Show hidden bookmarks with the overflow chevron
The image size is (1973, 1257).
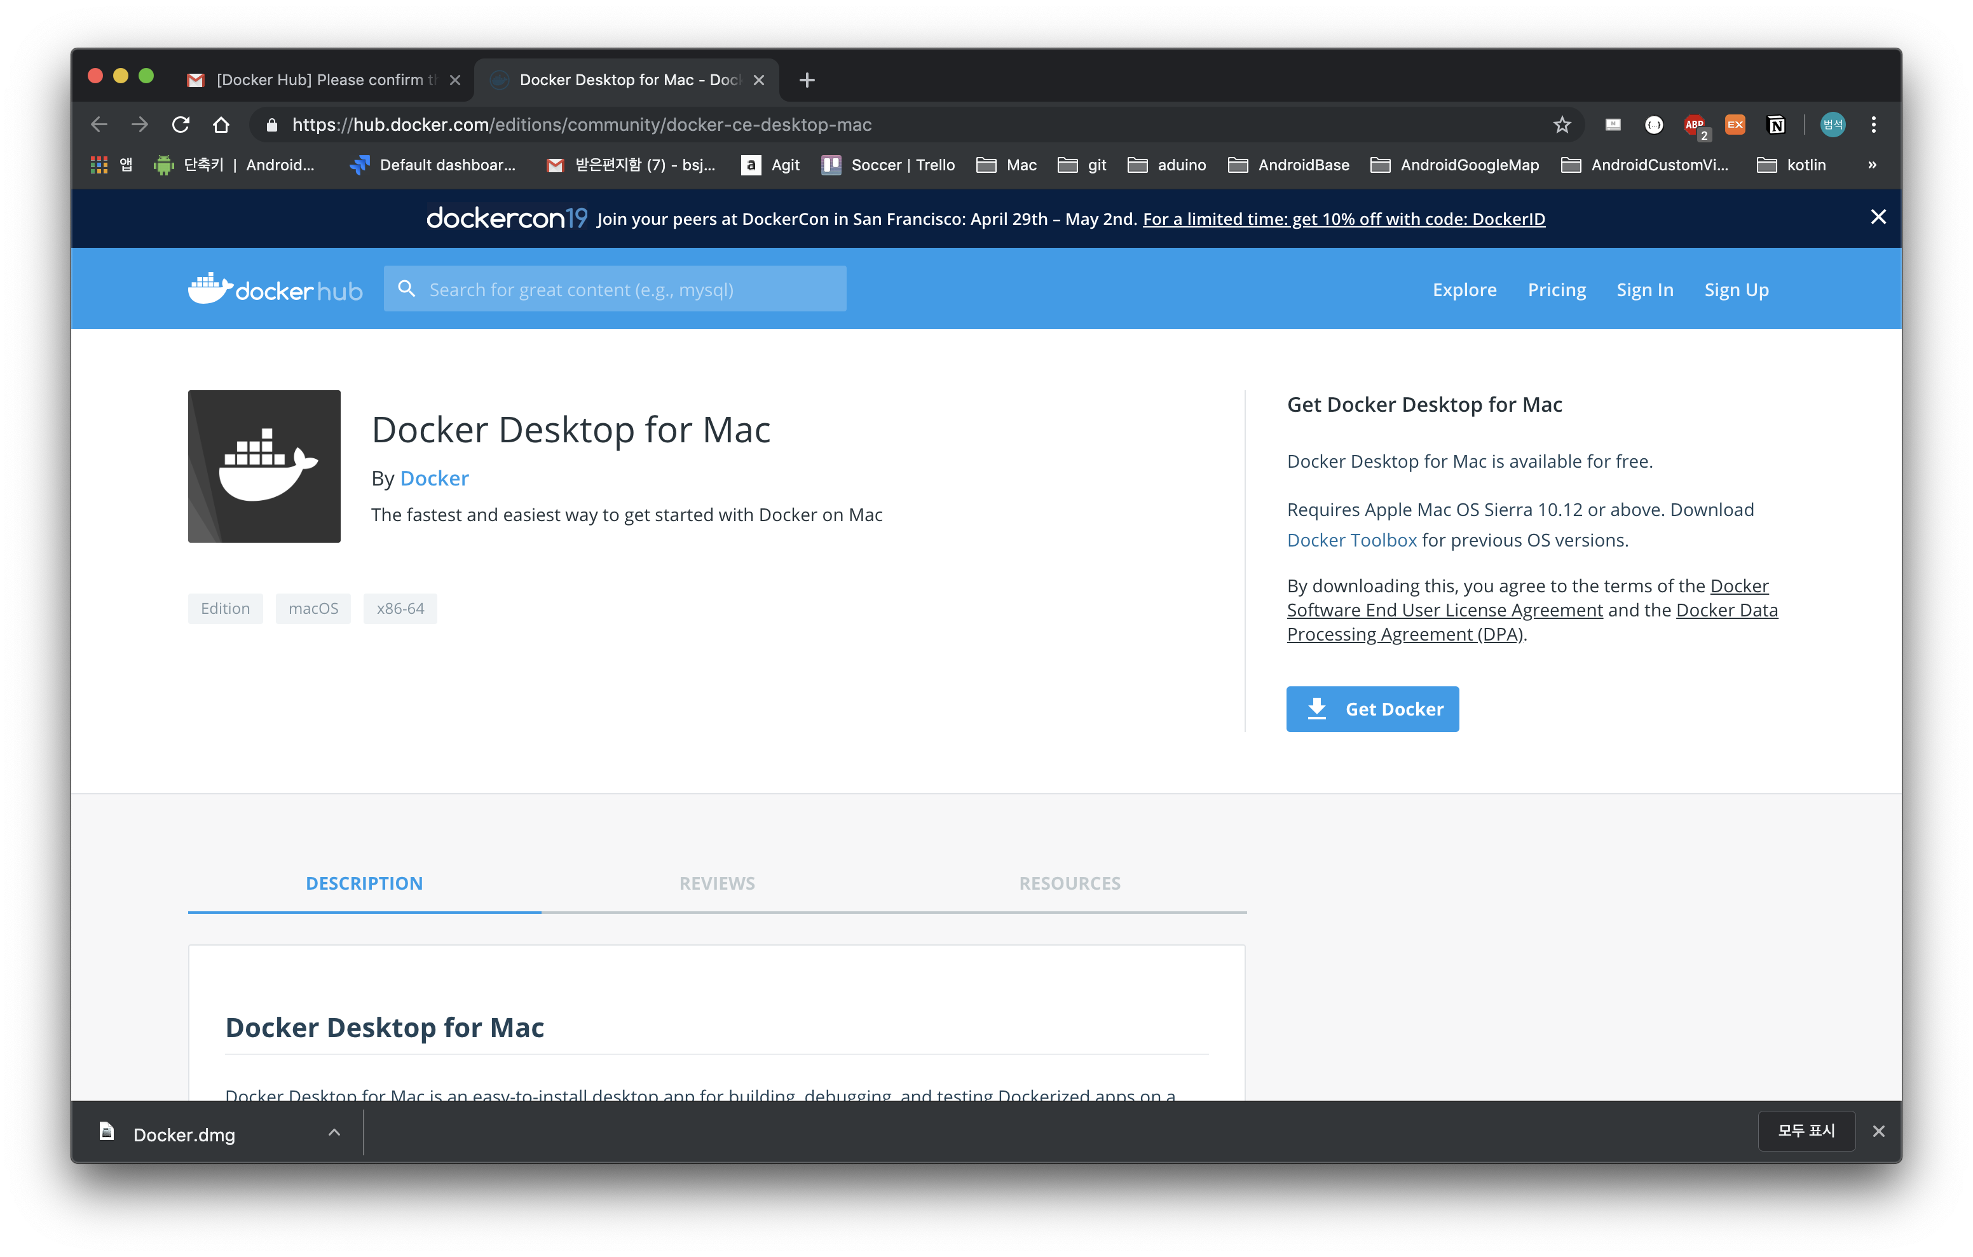click(x=1871, y=165)
